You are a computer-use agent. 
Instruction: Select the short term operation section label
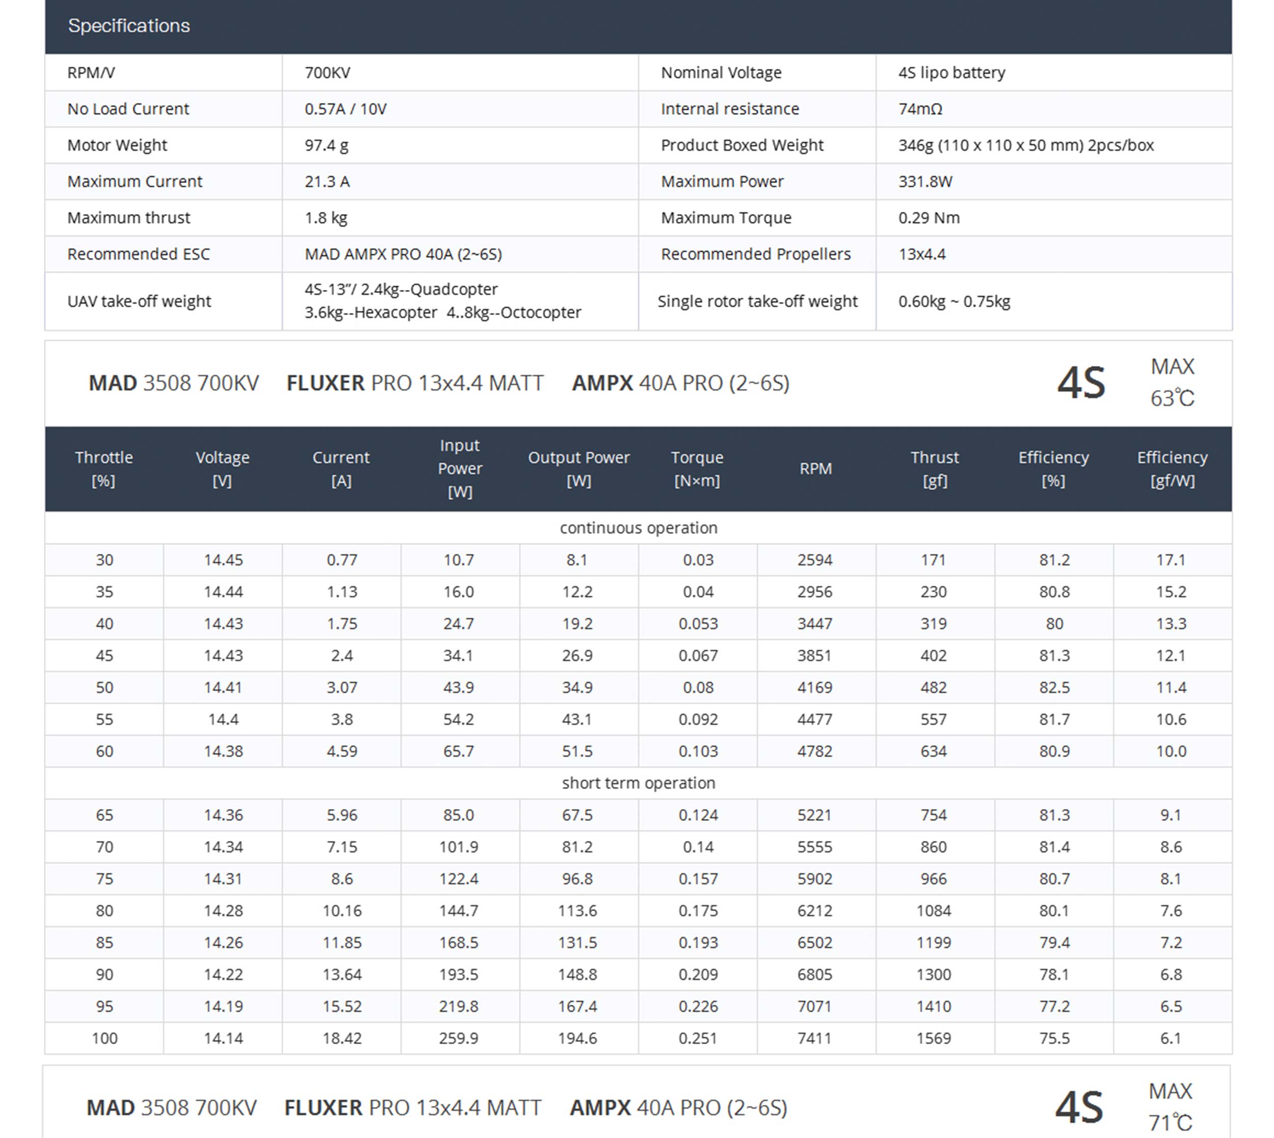pos(638,783)
